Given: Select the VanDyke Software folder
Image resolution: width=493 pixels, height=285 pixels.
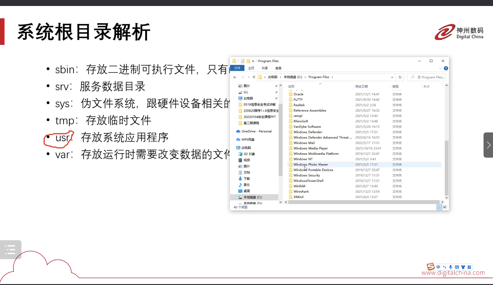Looking at the screenshot, I should pyautogui.click(x=307, y=127).
